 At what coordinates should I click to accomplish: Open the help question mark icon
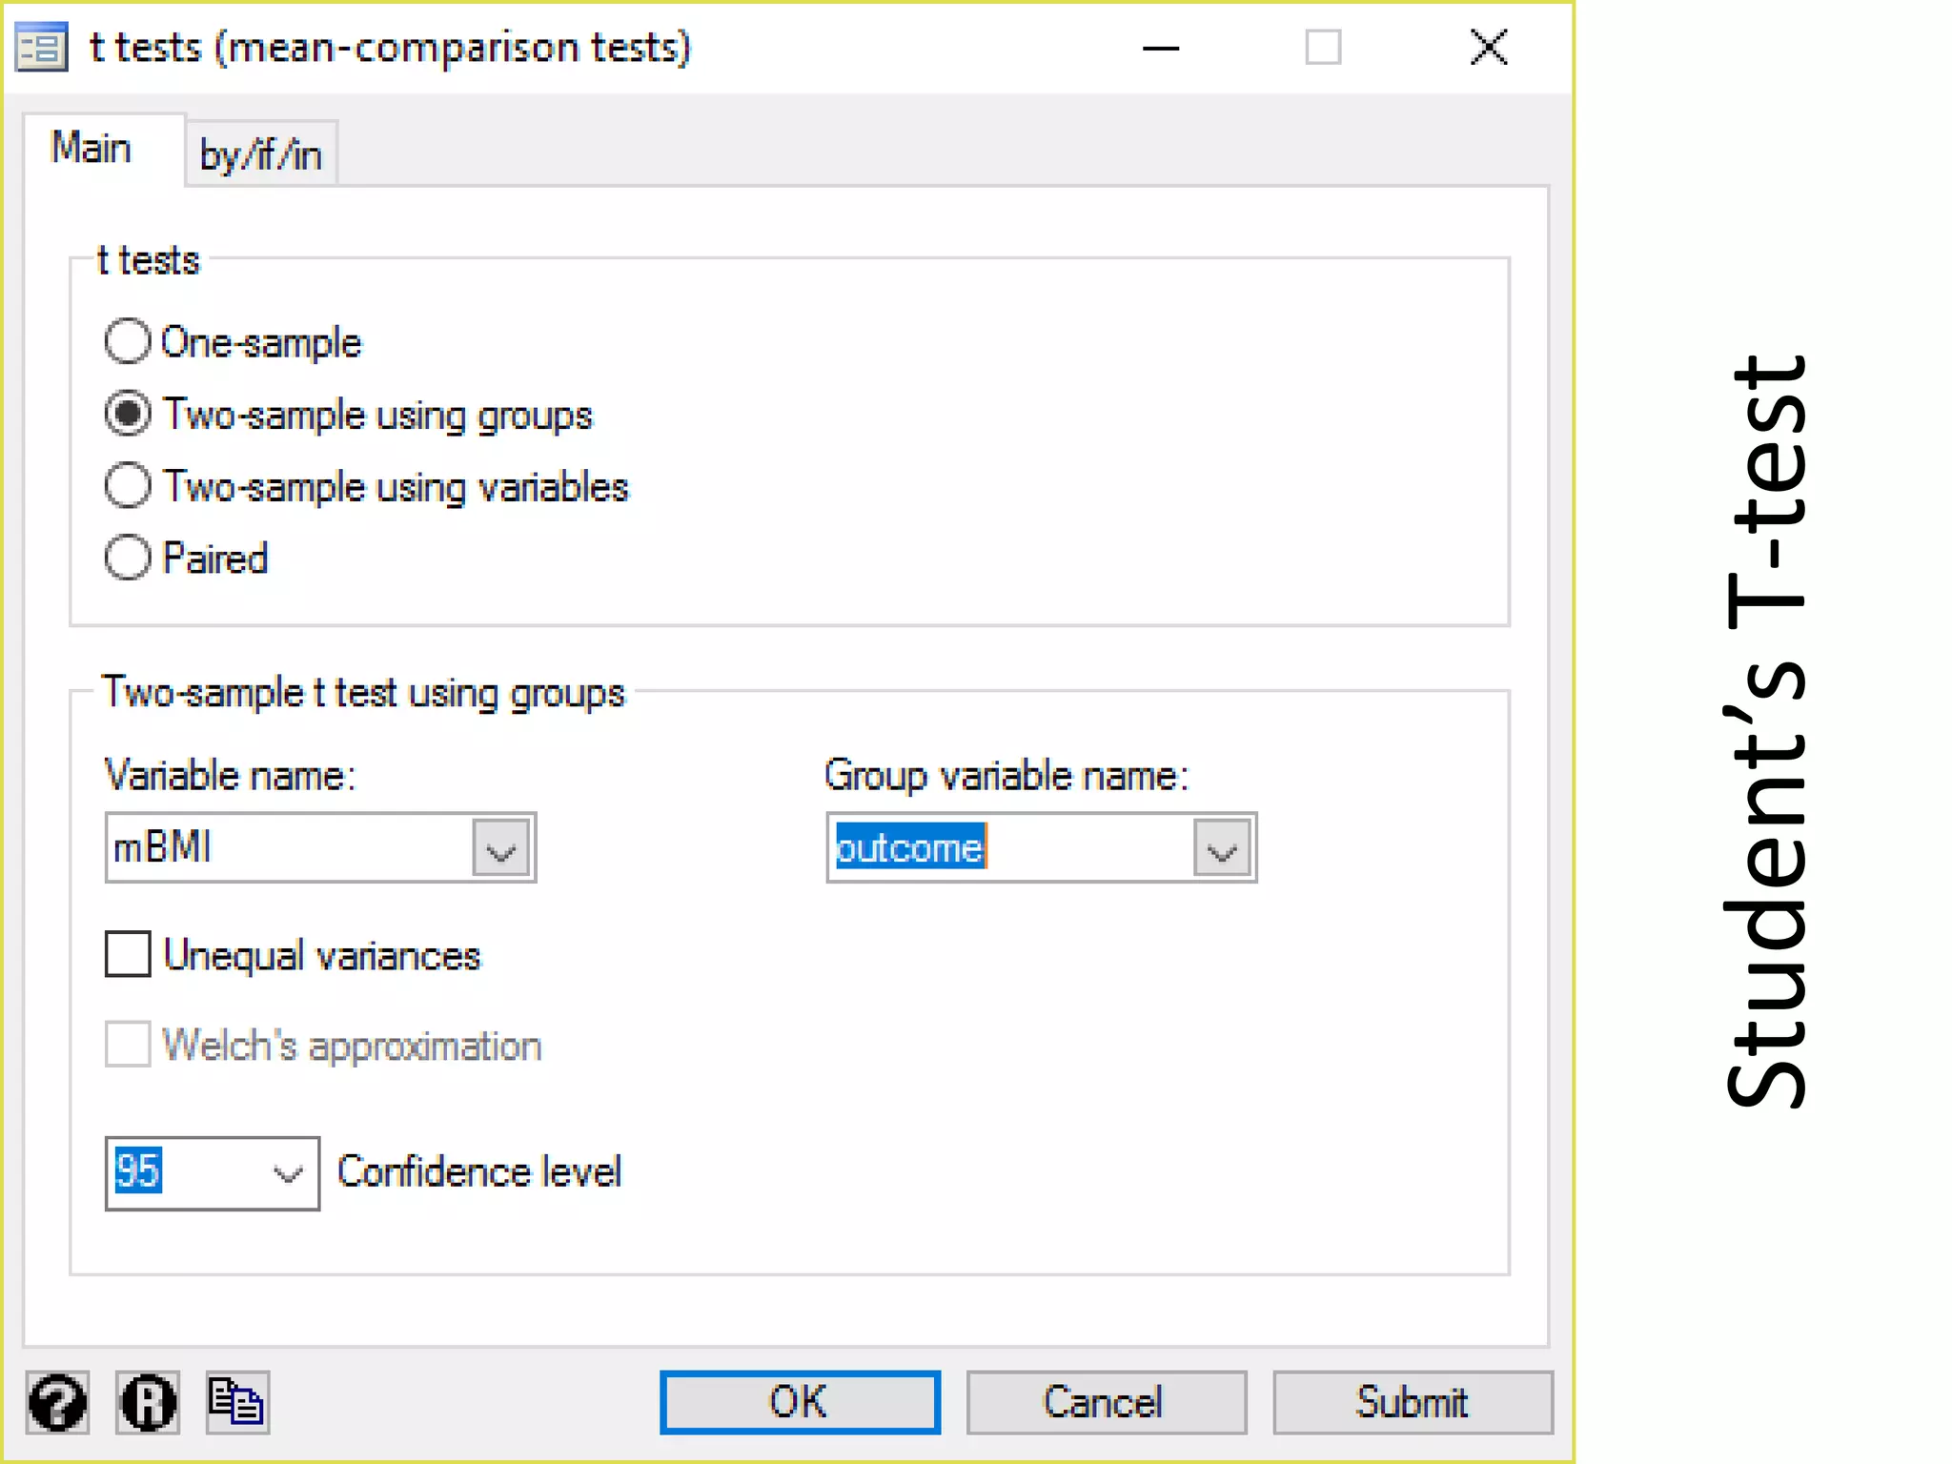pos(57,1402)
